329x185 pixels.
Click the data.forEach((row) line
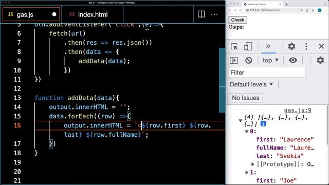[x=89, y=116]
